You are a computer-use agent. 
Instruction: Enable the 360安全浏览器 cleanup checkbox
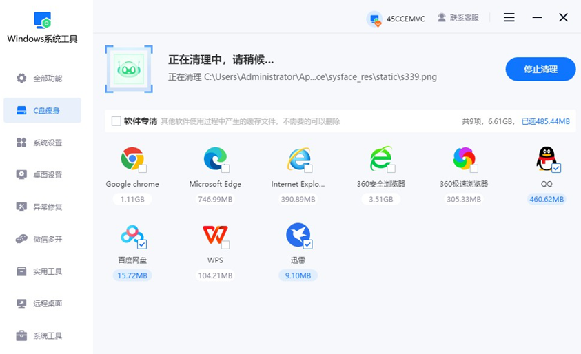(x=391, y=169)
